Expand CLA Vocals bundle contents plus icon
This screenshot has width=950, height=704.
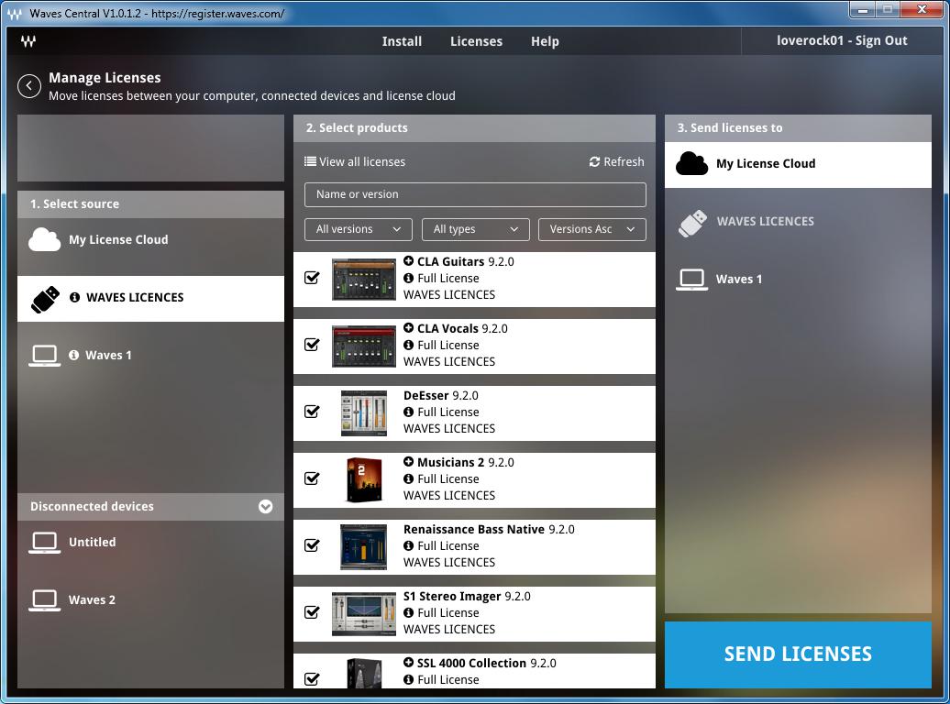click(408, 328)
